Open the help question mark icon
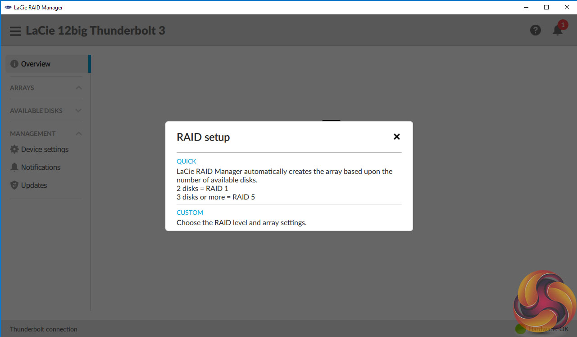The width and height of the screenshot is (577, 337). [536, 30]
